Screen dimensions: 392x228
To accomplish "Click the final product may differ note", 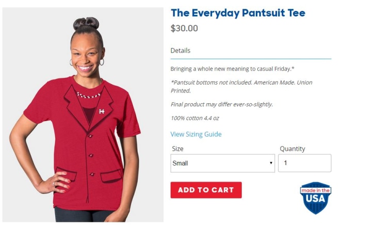I will [222, 104].
